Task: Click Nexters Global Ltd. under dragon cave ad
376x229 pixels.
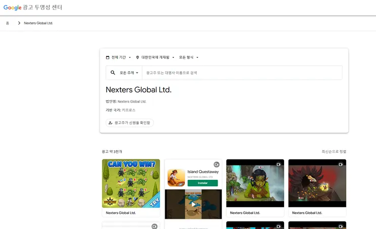Action: coord(307,213)
